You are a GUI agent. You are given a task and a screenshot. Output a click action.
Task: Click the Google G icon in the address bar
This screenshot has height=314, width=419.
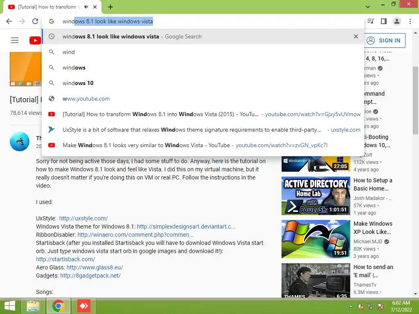coord(52,21)
